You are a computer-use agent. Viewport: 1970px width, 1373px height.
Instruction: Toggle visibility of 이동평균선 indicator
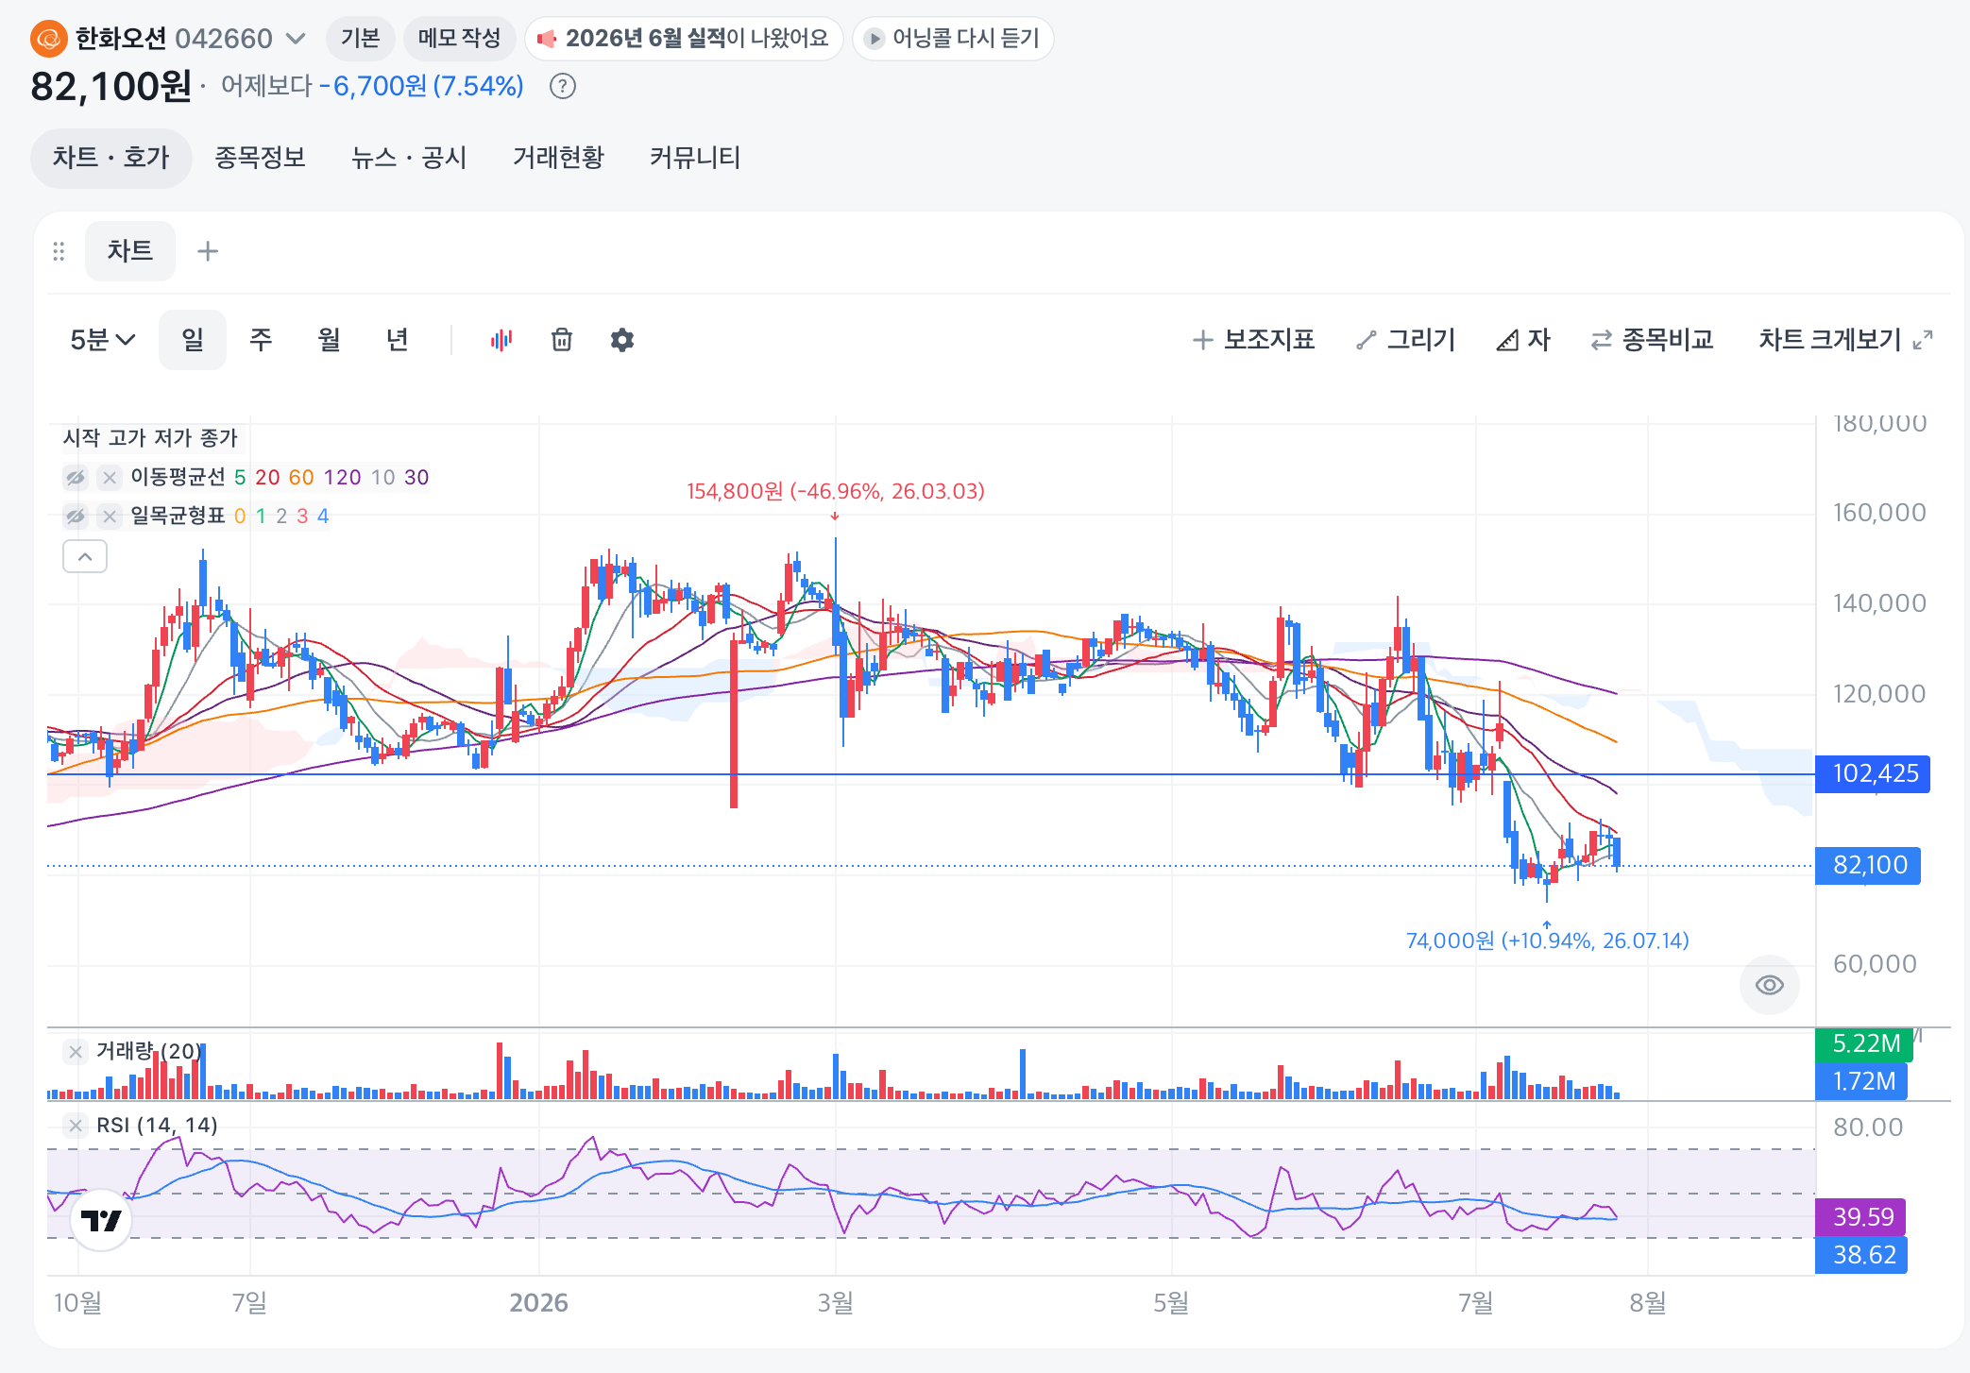pos(76,478)
